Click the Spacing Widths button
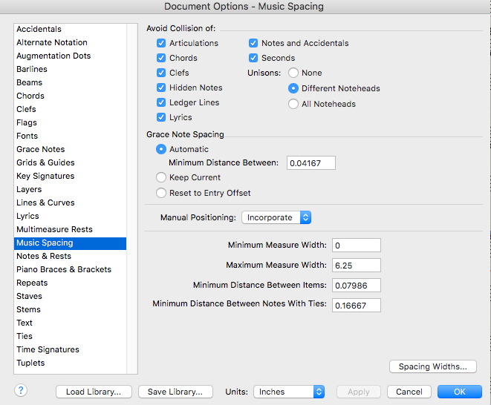 coord(432,366)
